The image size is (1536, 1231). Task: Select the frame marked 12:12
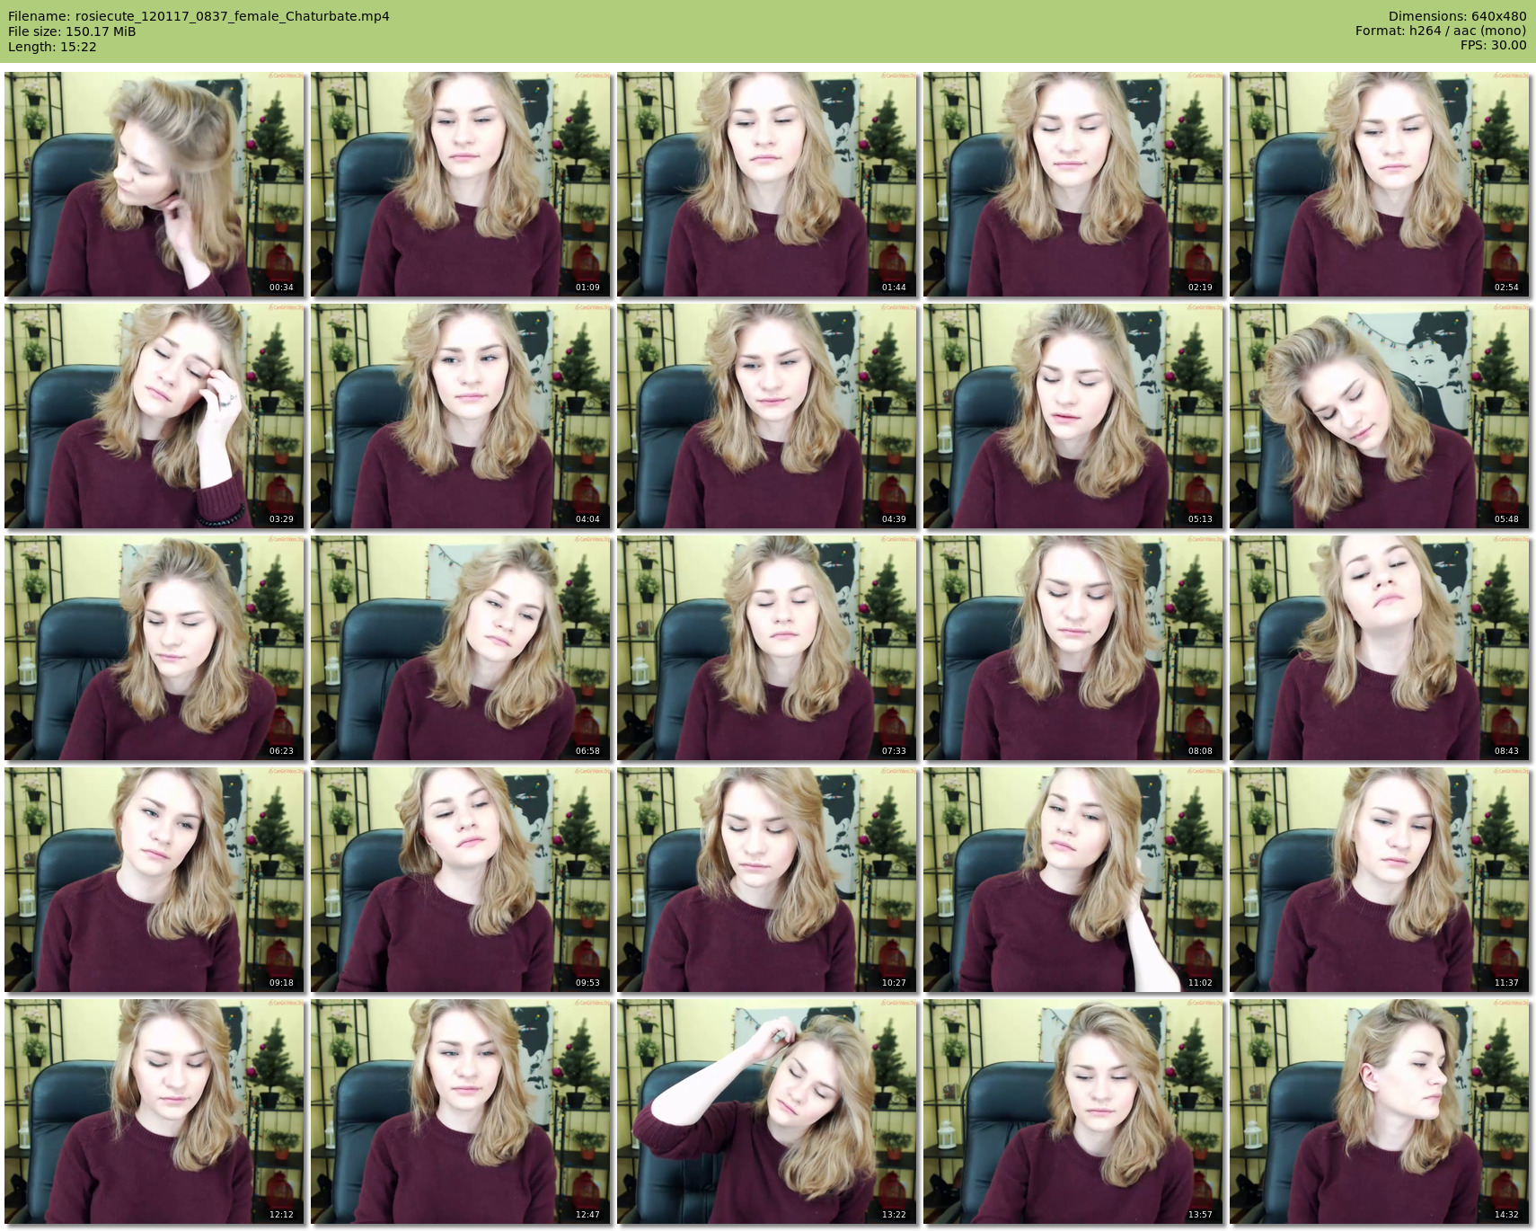coord(154,1111)
